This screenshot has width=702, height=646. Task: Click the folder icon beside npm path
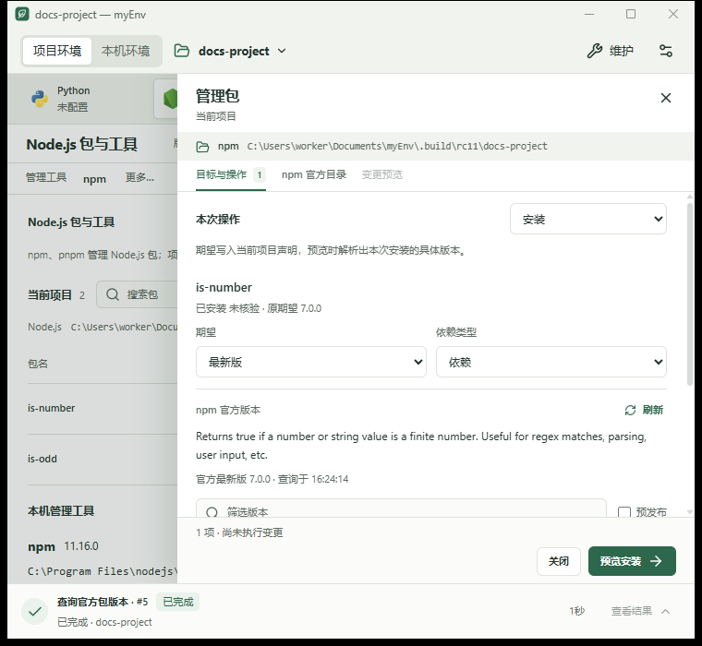[x=203, y=147]
